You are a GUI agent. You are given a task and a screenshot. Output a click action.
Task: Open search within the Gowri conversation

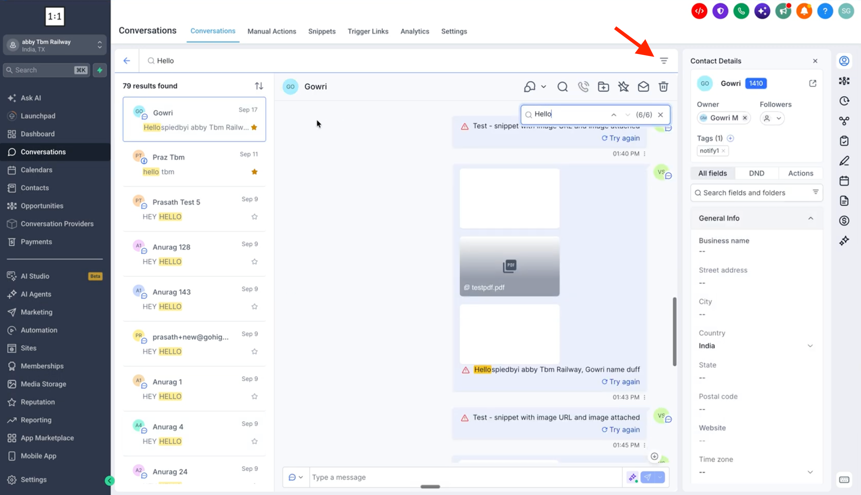(x=562, y=86)
